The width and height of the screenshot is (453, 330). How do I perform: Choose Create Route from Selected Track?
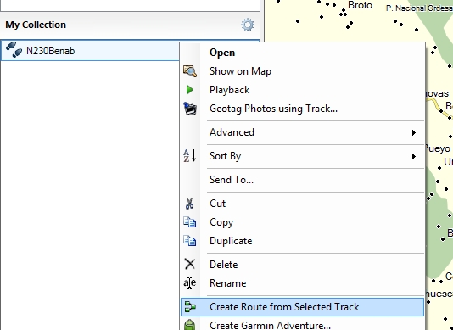tap(303, 307)
